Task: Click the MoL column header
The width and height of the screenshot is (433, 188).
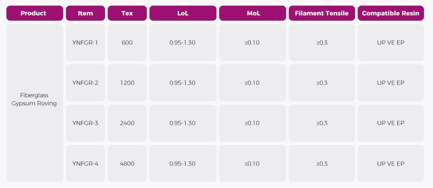Action: click(x=252, y=13)
